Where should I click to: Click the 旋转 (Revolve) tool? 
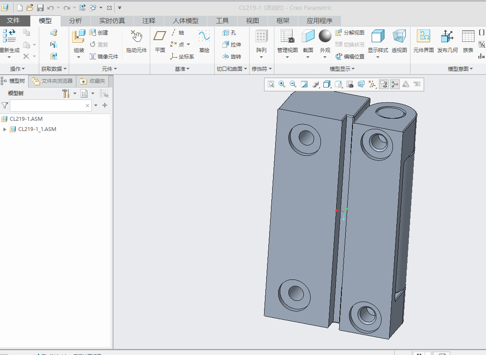(x=232, y=56)
